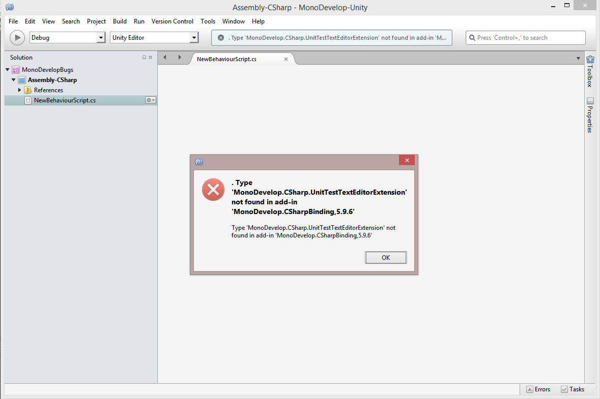Viewport: 600px width, 399px height.
Task: Click the Toolbox icon in the side strip
Action: point(590,60)
